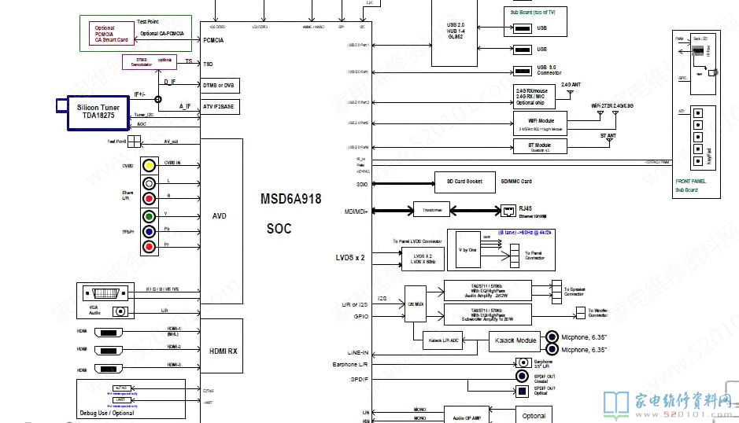This screenshot has height=423, width=739.
Task: Click the DTMB or DVB box
Action: coord(220,85)
